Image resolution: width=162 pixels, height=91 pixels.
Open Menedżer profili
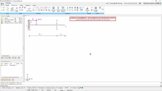[96, 9]
